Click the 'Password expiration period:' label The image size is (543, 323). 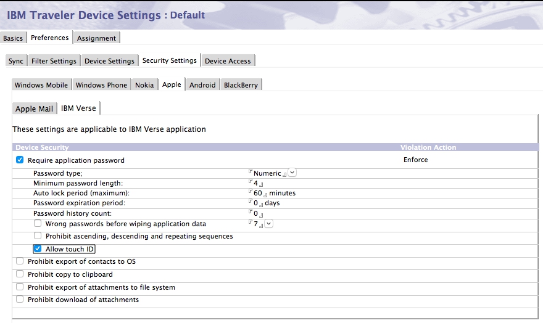80,203
